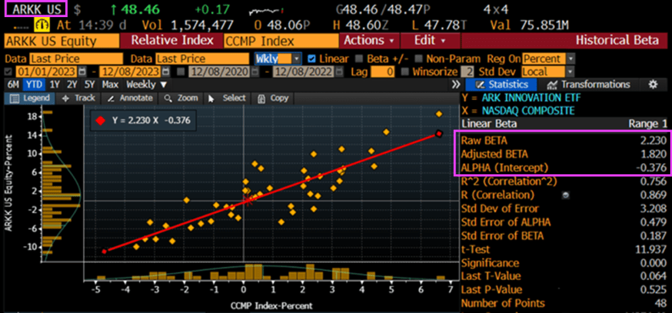
Task: Copy the chart using Copy tool
Action: (273, 98)
